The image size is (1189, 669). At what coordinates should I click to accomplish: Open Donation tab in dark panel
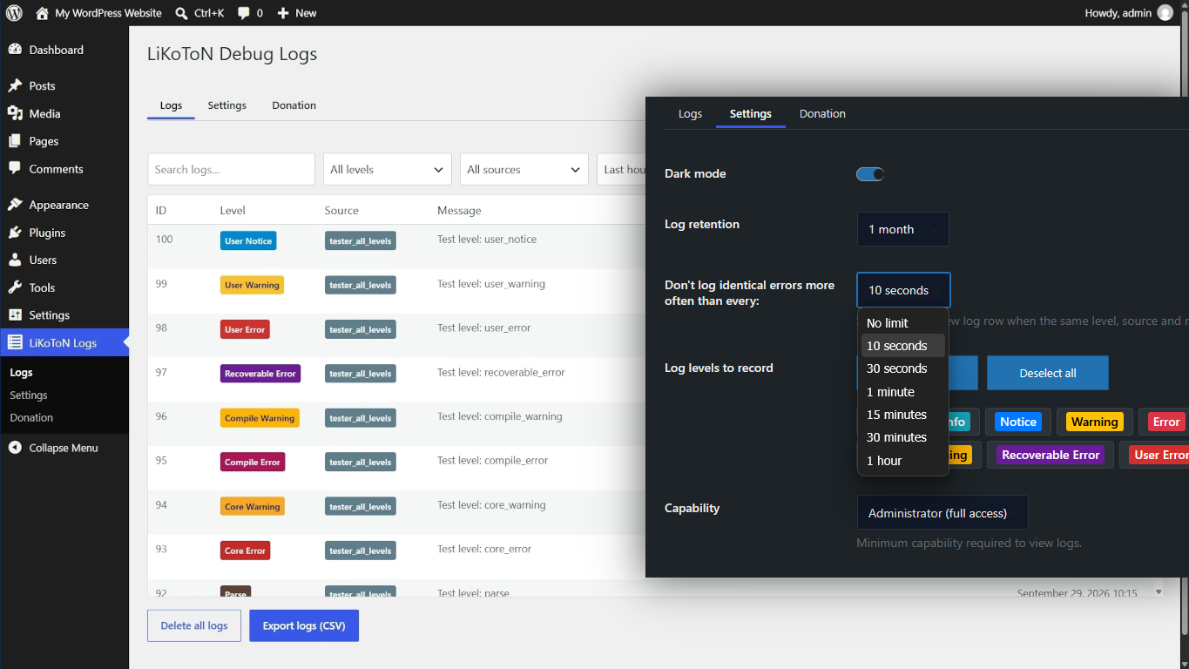pyautogui.click(x=822, y=114)
